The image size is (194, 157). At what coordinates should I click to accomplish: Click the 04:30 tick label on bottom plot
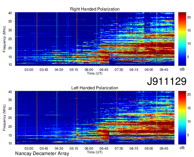59,148
